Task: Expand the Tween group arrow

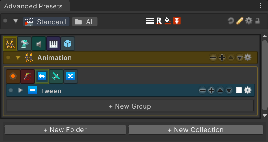Action: click(x=21, y=90)
